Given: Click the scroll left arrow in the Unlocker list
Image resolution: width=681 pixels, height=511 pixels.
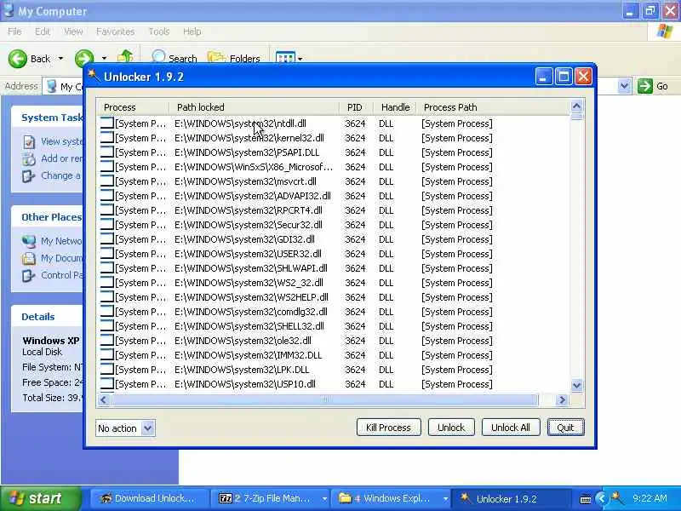Looking at the screenshot, I should (103, 399).
